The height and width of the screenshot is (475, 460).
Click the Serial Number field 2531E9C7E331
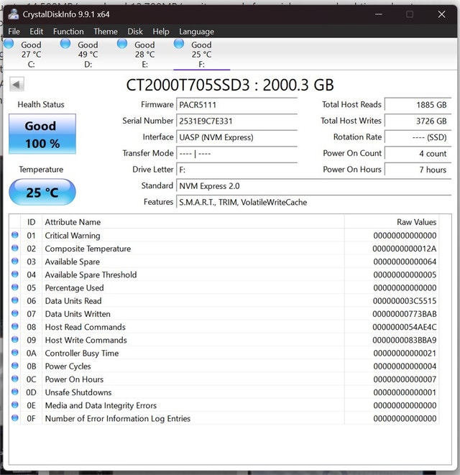click(x=236, y=121)
